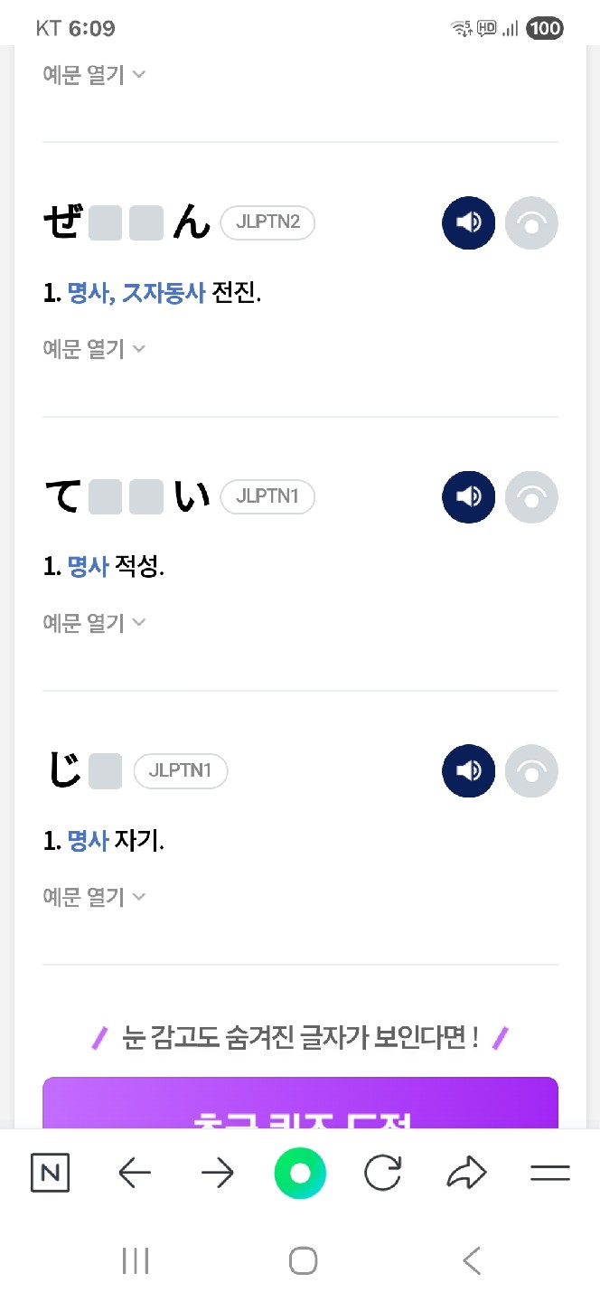Open Naver home via N icon
600x1302 pixels.
(50, 1174)
